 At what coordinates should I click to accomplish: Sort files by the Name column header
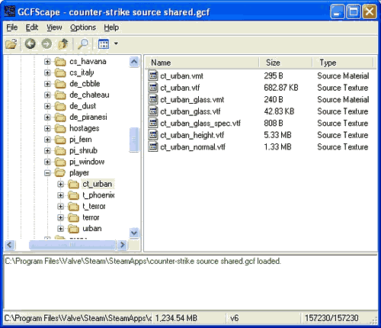click(202, 63)
